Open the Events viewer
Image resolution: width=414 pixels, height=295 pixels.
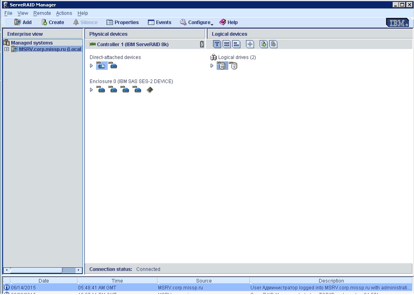[160, 22]
